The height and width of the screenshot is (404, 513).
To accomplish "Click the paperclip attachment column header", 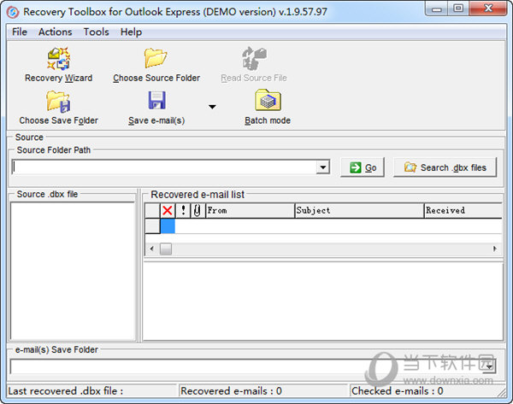I will 198,210.
